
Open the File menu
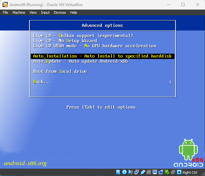[x=5, y=12]
